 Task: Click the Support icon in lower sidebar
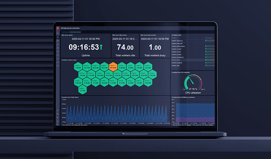click(x=58, y=110)
